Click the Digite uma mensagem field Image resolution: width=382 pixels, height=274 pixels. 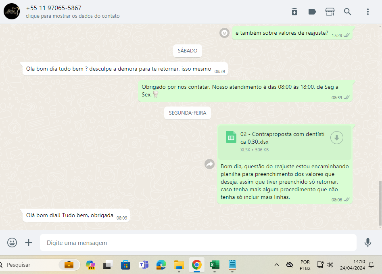(198, 243)
